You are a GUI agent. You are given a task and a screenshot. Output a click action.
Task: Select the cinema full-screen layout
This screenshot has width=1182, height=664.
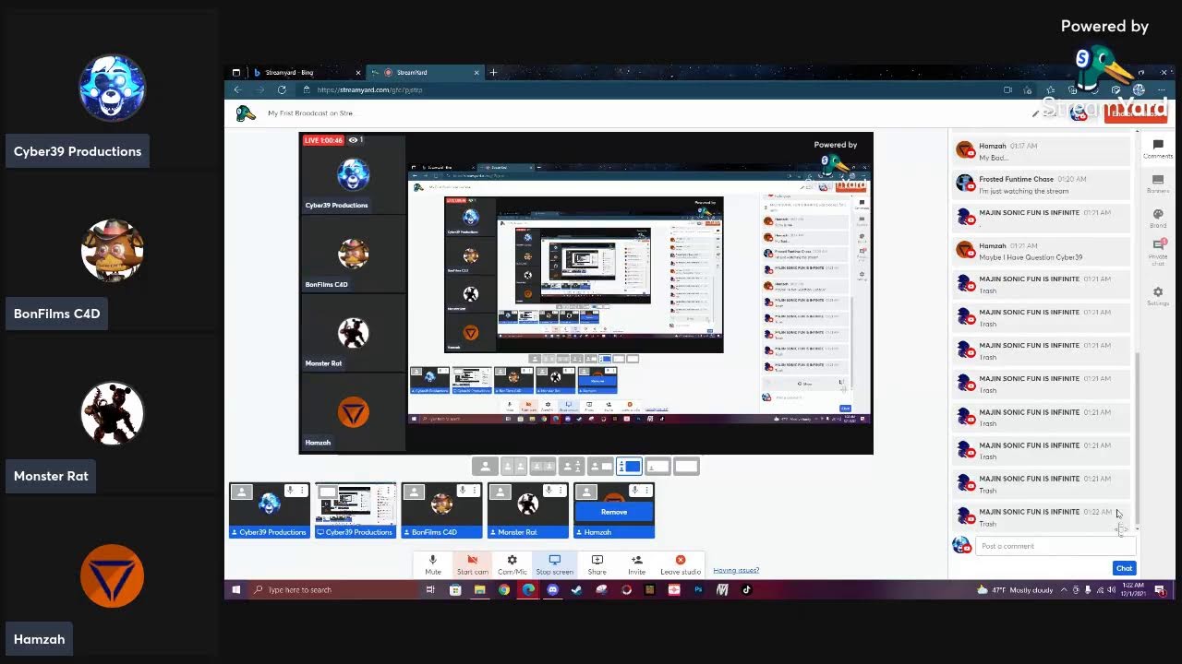click(686, 467)
